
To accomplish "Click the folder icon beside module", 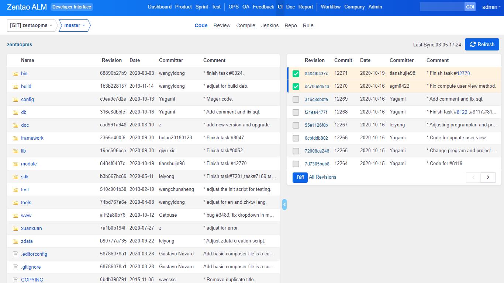I will tap(15, 164).
